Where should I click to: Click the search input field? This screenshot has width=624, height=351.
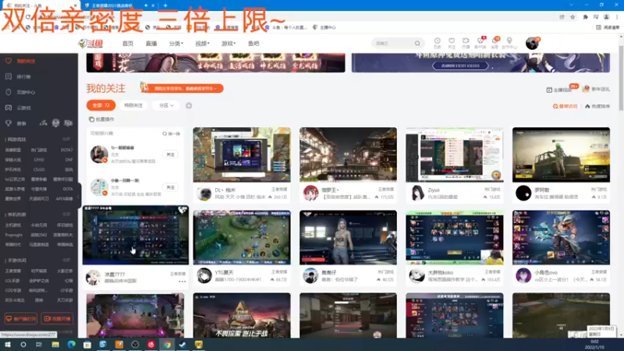(393, 44)
